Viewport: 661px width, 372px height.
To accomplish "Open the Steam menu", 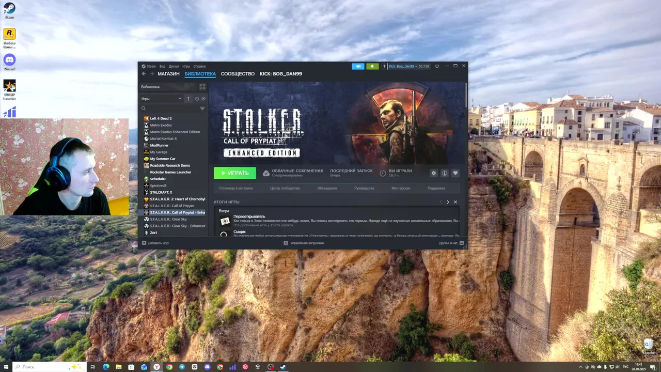I will click(149, 66).
